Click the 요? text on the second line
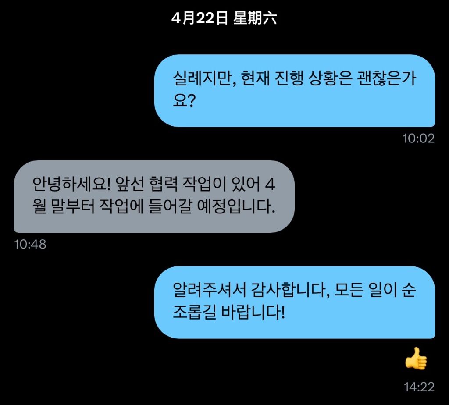The width and height of the screenshot is (449, 405). 184,100
